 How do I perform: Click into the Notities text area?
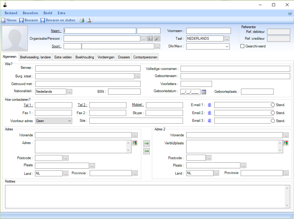coord(145,196)
